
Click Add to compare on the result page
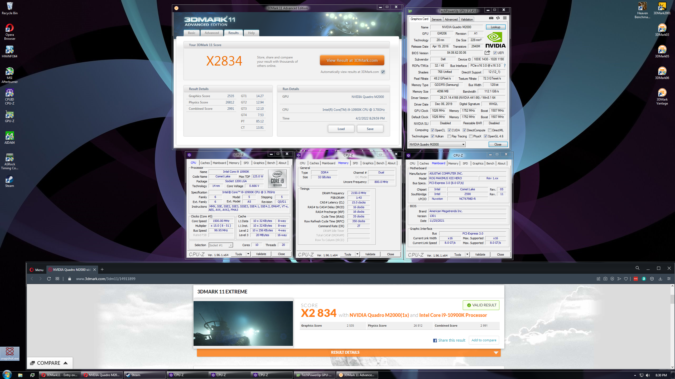[x=484, y=340]
